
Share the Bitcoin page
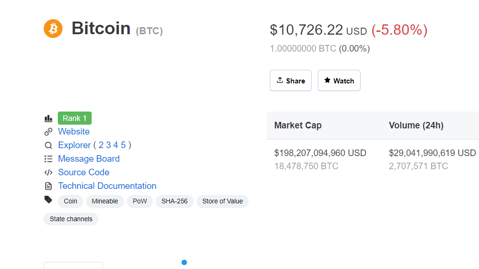pos(291,81)
